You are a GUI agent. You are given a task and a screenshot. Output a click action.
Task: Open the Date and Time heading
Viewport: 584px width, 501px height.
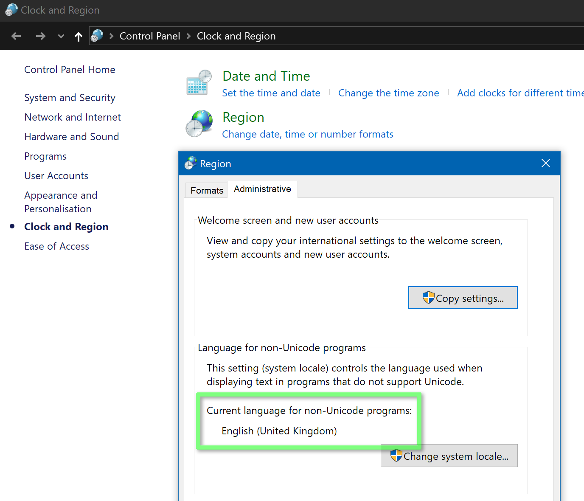[x=266, y=76]
